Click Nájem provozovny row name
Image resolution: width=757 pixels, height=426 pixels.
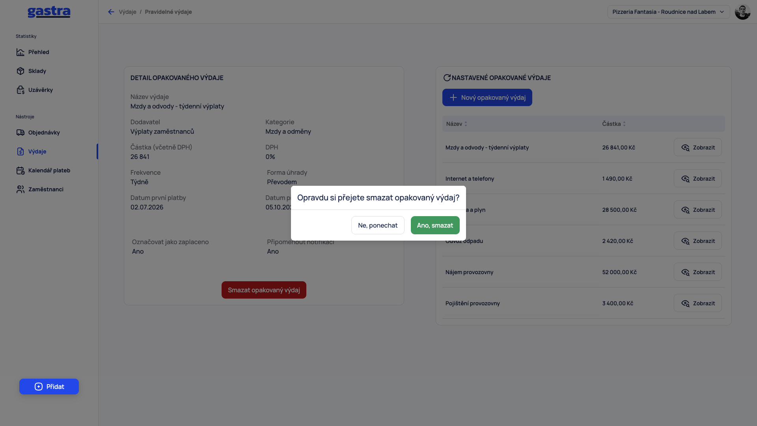click(x=469, y=272)
